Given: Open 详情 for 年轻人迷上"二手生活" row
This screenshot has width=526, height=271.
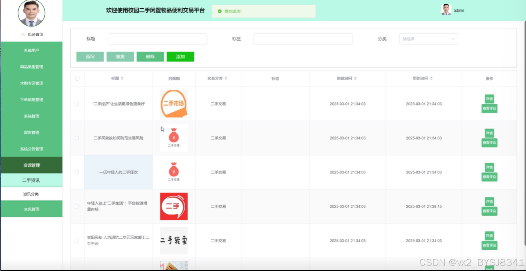Looking at the screenshot, I should click(489, 202).
